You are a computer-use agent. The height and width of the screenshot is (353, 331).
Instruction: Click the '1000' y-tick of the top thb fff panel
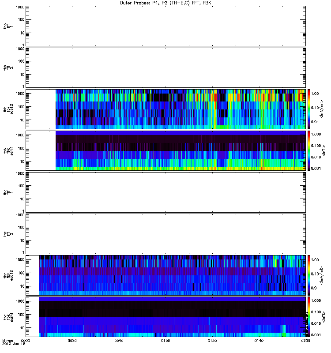coord(20,7)
